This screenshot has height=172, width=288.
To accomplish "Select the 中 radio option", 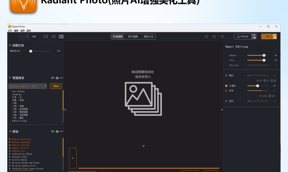I will pos(265,81).
